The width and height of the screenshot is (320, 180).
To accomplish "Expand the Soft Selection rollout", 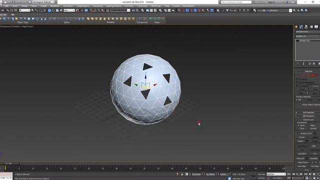I will pos(308,112).
